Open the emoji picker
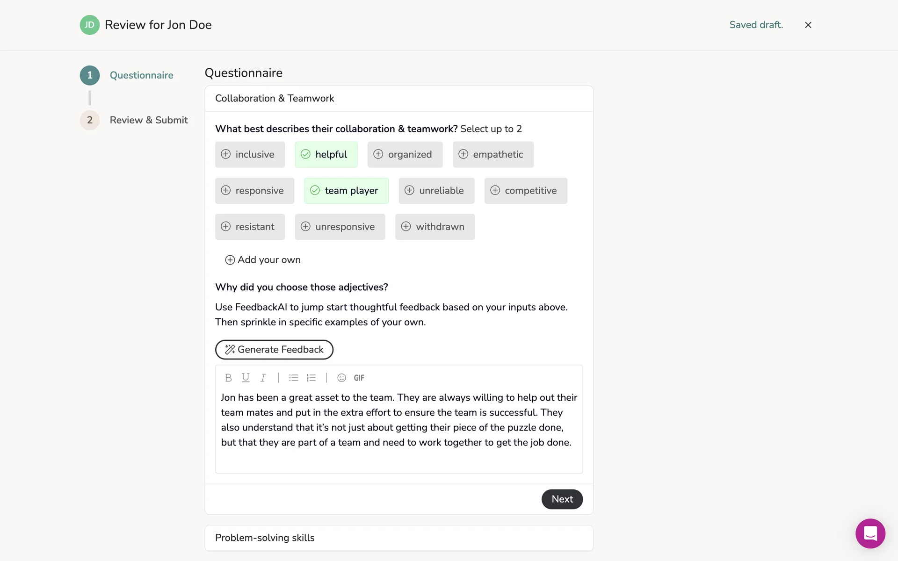This screenshot has height=561, width=898. [x=341, y=378]
